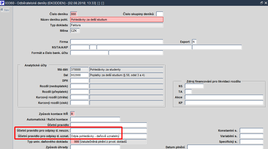Click the Konstantní s. field

coord(251,131)
